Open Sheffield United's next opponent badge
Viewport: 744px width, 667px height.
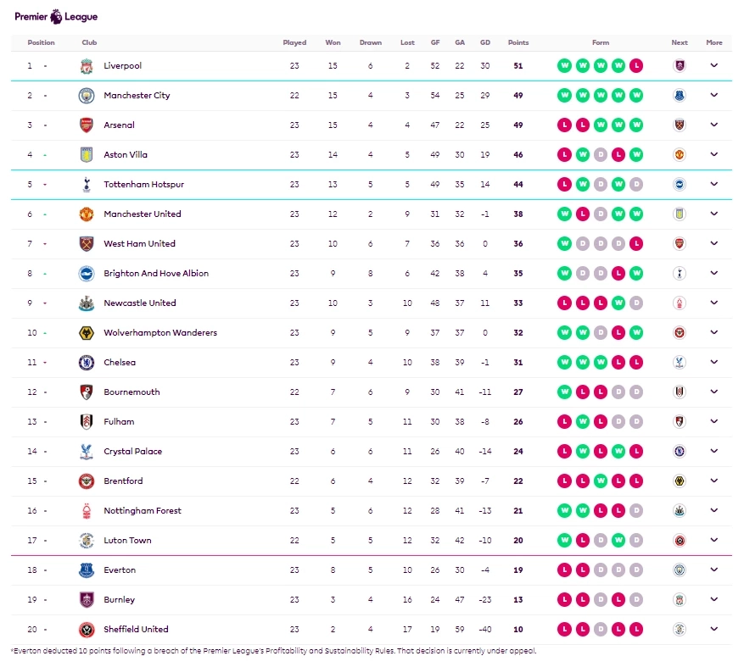(x=679, y=630)
